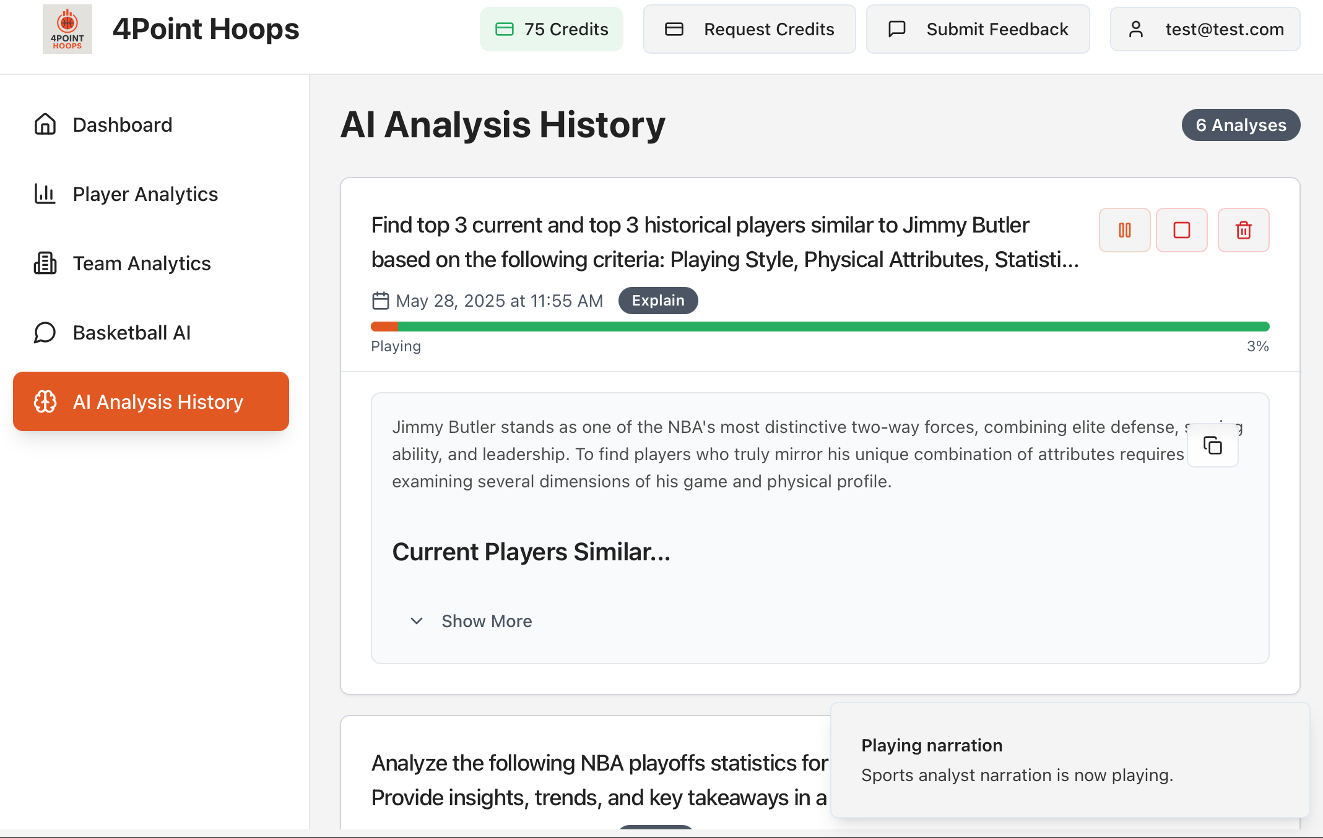The image size is (1323, 838).
Task: Delete the Jimmy Butler analysis via trash icon
Action: tap(1243, 230)
